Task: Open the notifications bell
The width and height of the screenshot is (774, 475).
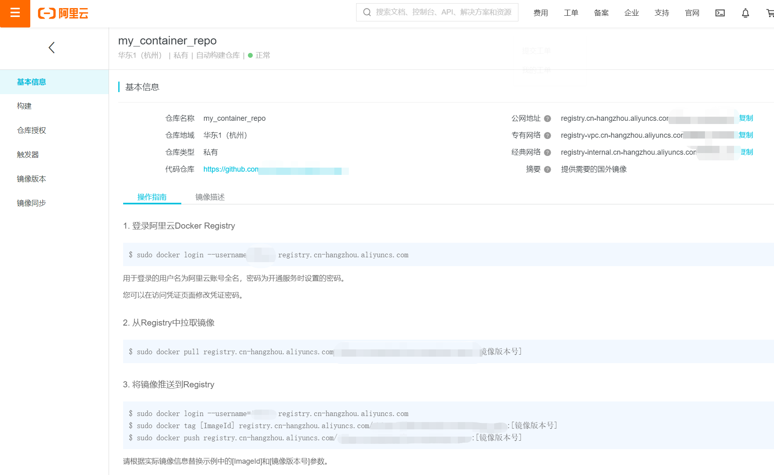Action: pyautogui.click(x=745, y=13)
